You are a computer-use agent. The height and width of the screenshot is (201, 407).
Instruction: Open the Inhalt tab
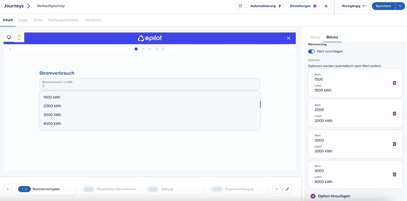click(8, 20)
